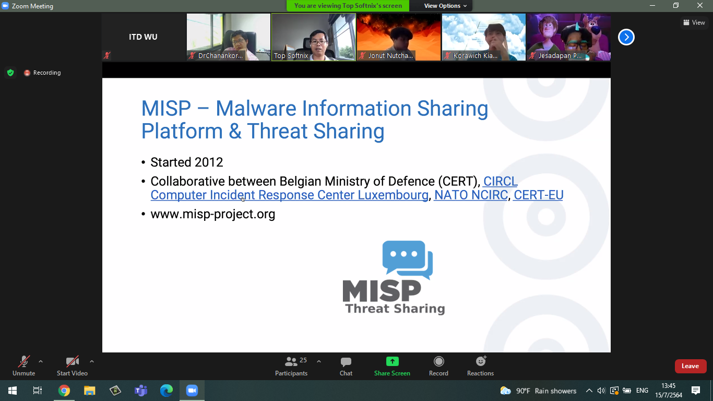Leave the meeting with the red button
The image size is (713, 401).
[690, 366]
